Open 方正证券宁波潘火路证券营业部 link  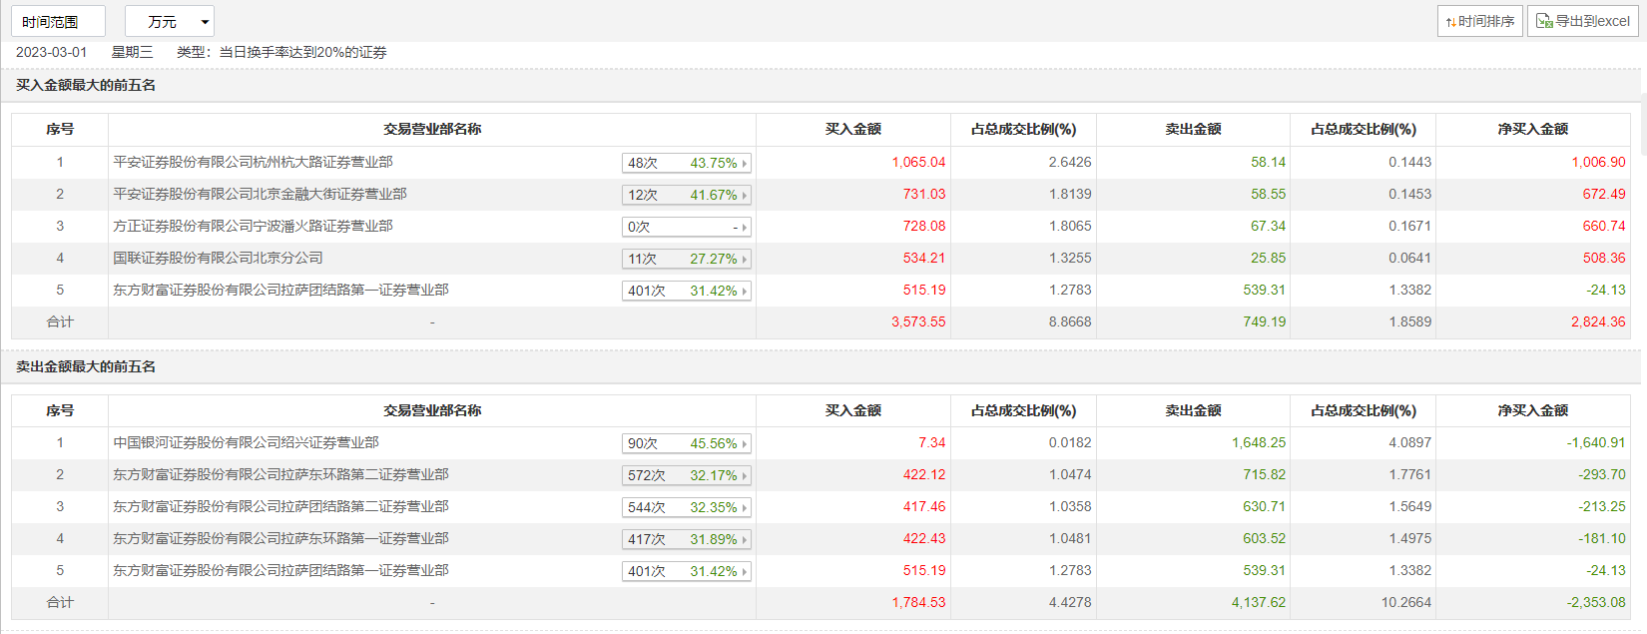coord(253,226)
